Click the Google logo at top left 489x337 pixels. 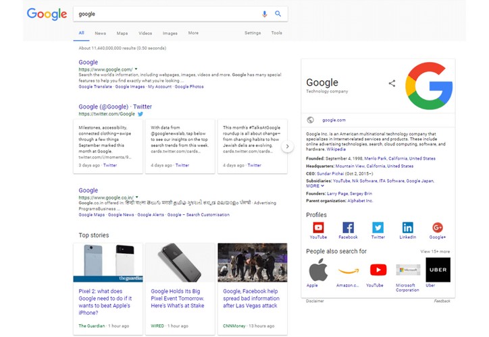pyautogui.click(x=47, y=14)
